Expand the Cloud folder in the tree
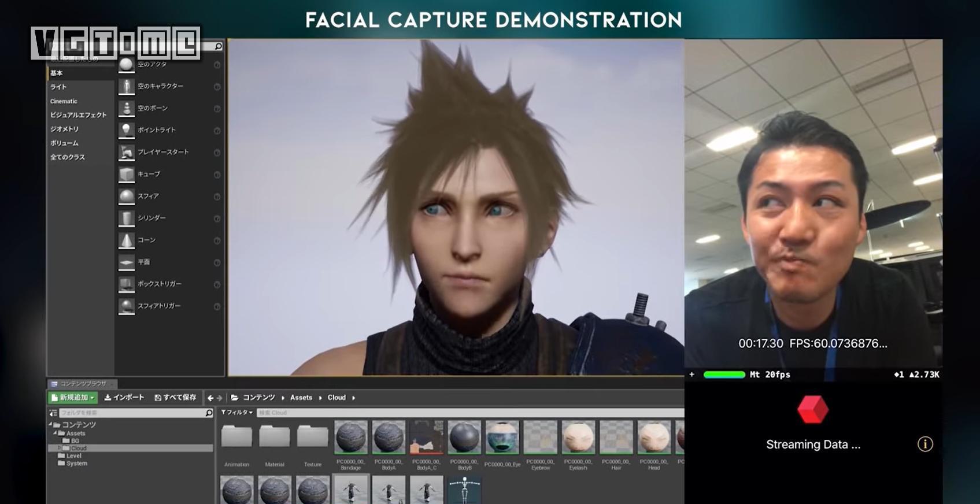 (x=59, y=448)
